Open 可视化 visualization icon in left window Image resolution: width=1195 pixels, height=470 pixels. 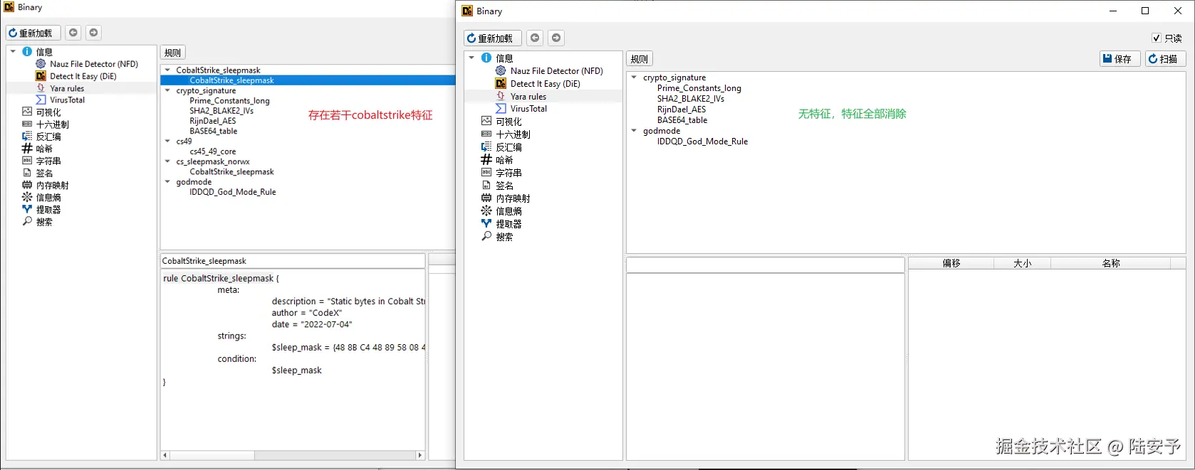(27, 112)
